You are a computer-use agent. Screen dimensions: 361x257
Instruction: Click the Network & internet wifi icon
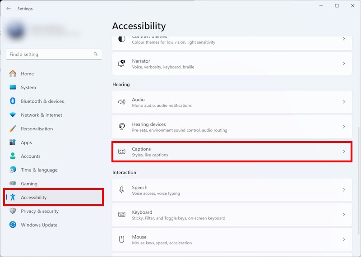13,115
